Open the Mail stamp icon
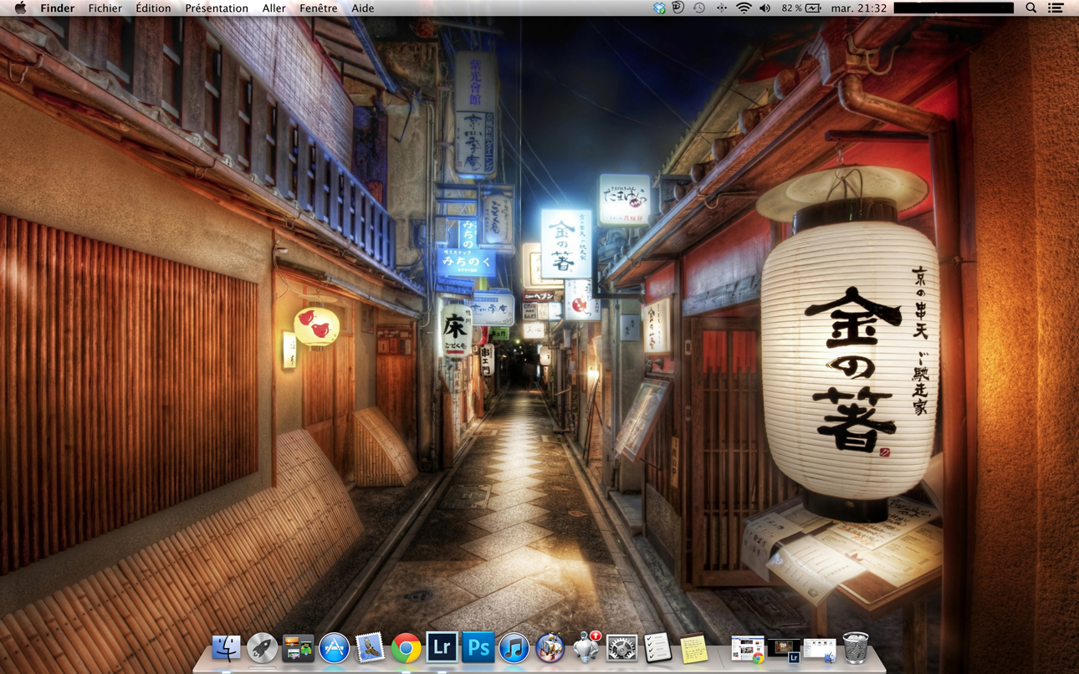Viewport: 1079px width, 674px height. [x=370, y=649]
